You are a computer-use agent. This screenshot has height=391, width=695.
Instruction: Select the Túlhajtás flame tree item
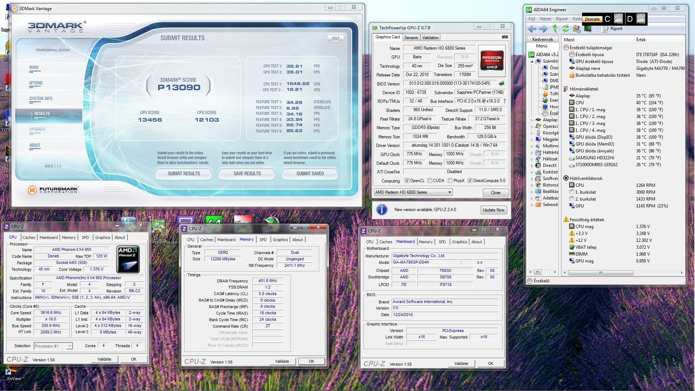550,94
